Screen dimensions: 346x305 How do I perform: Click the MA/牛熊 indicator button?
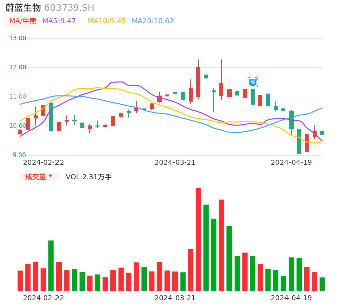click(22, 21)
